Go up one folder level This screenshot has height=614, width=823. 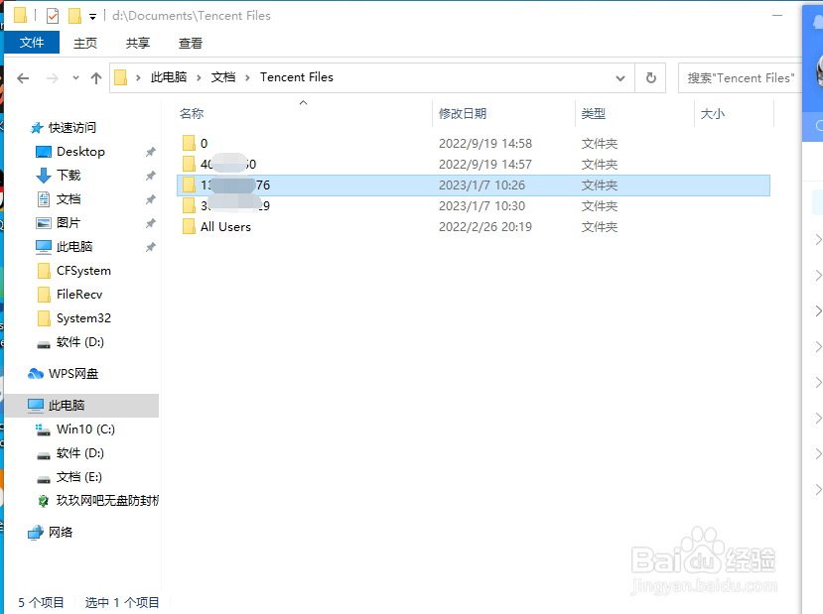[x=96, y=78]
